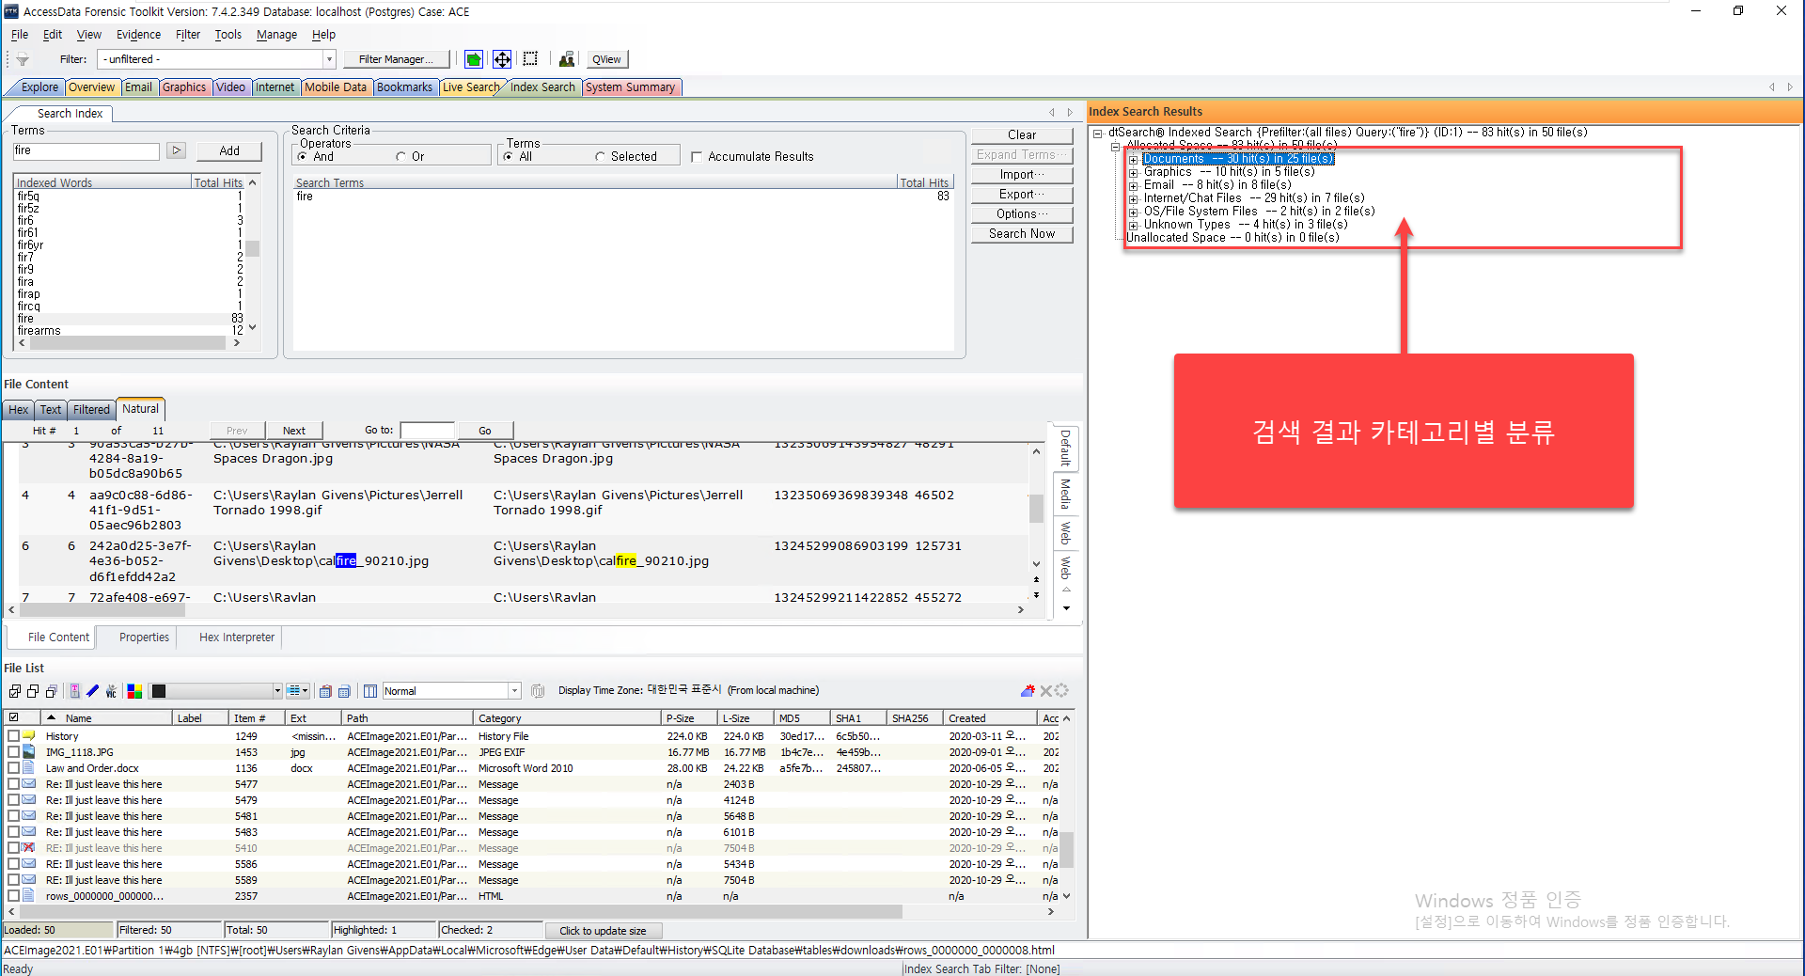Open the Evidence menu

pos(138,35)
